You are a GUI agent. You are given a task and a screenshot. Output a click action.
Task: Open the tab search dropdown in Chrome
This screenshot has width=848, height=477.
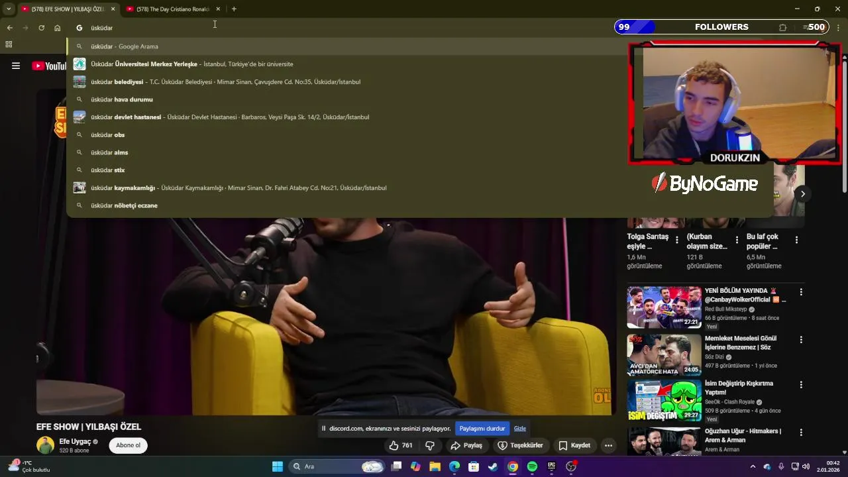click(x=9, y=9)
